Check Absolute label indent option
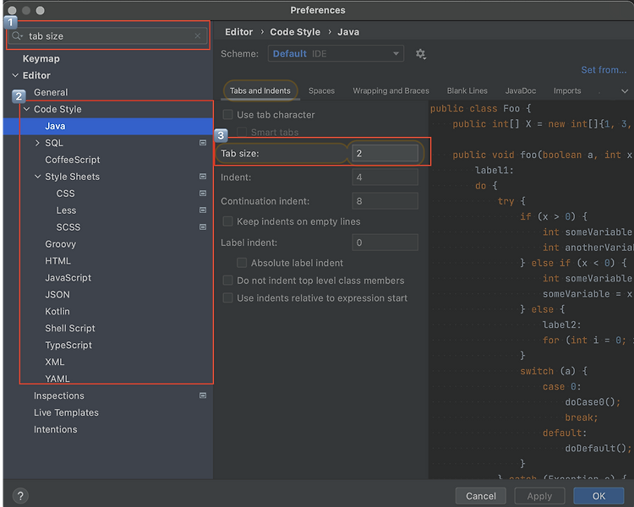 tap(242, 263)
